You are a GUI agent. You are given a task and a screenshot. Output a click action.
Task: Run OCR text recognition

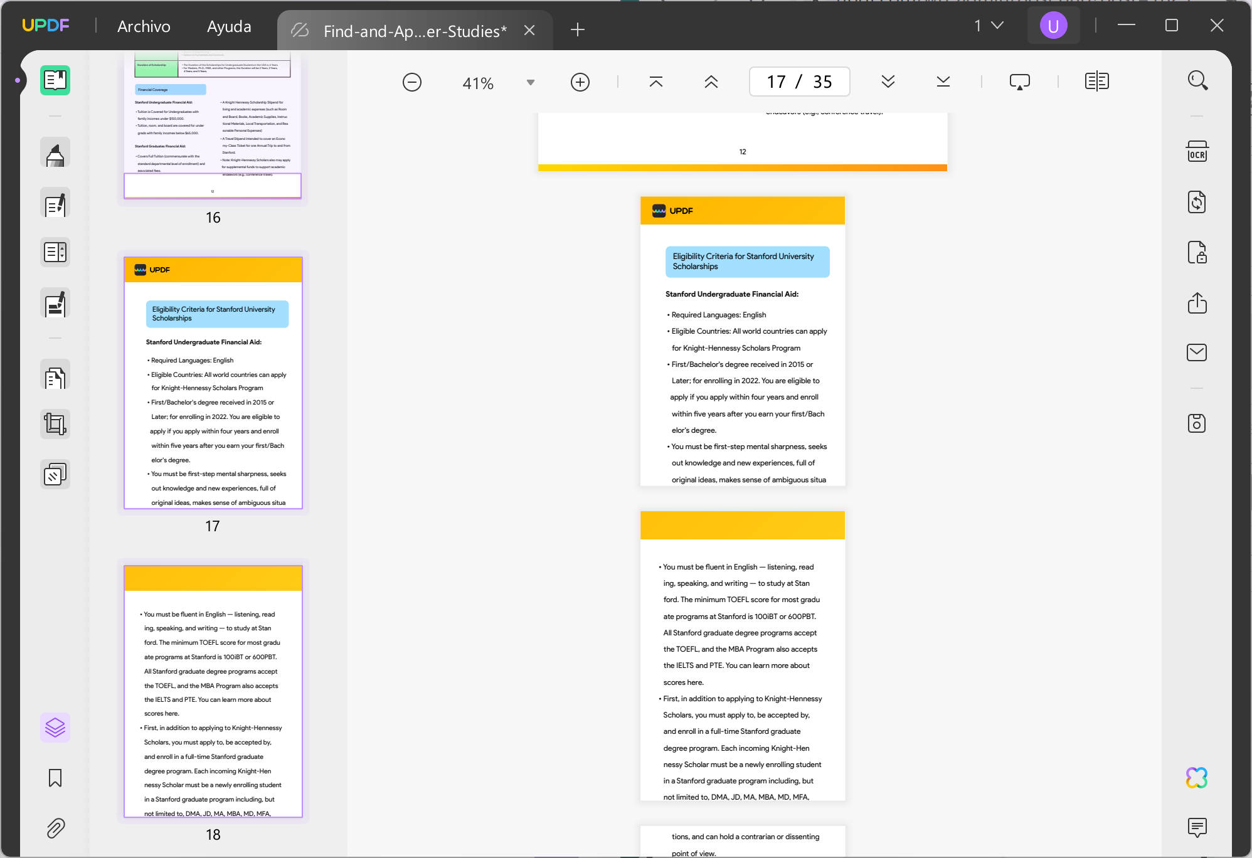coord(1197,152)
